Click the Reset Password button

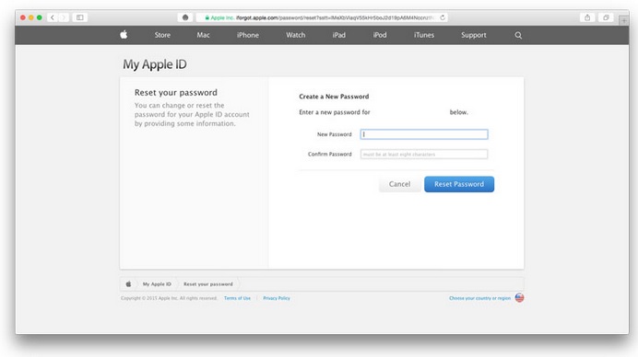459,184
